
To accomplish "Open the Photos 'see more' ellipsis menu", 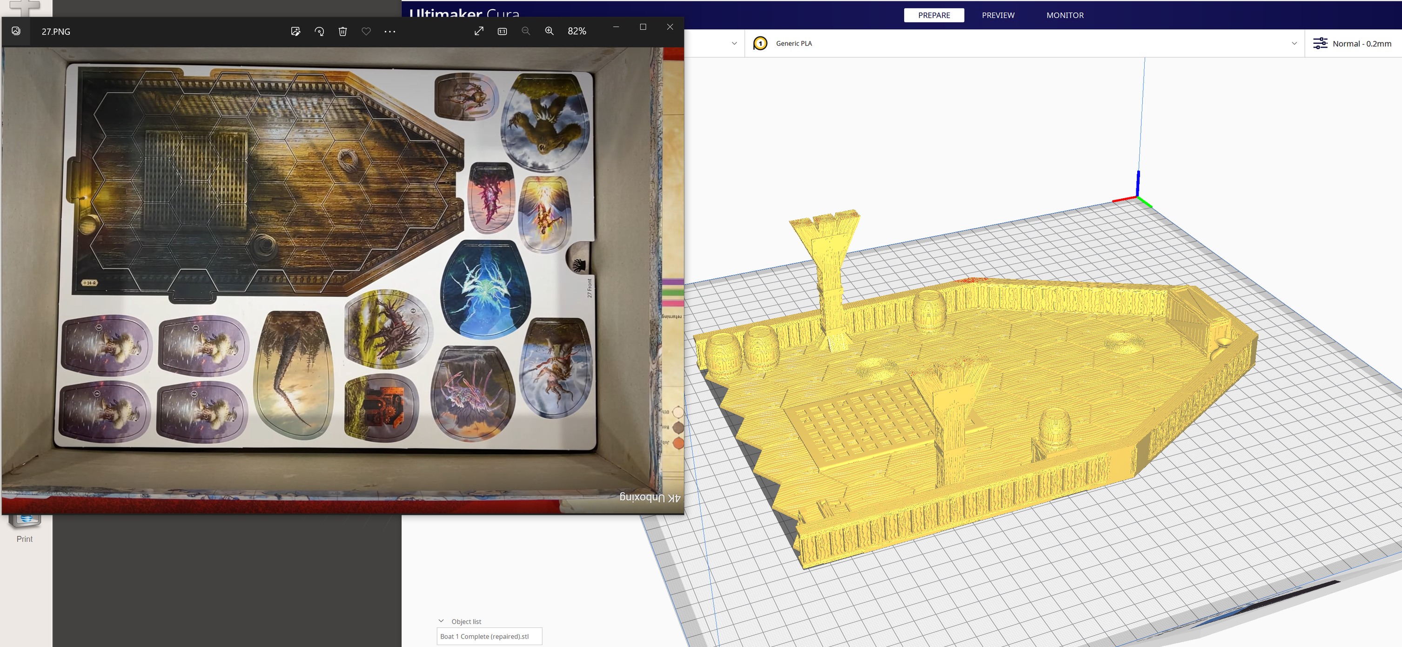I will pos(389,32).
